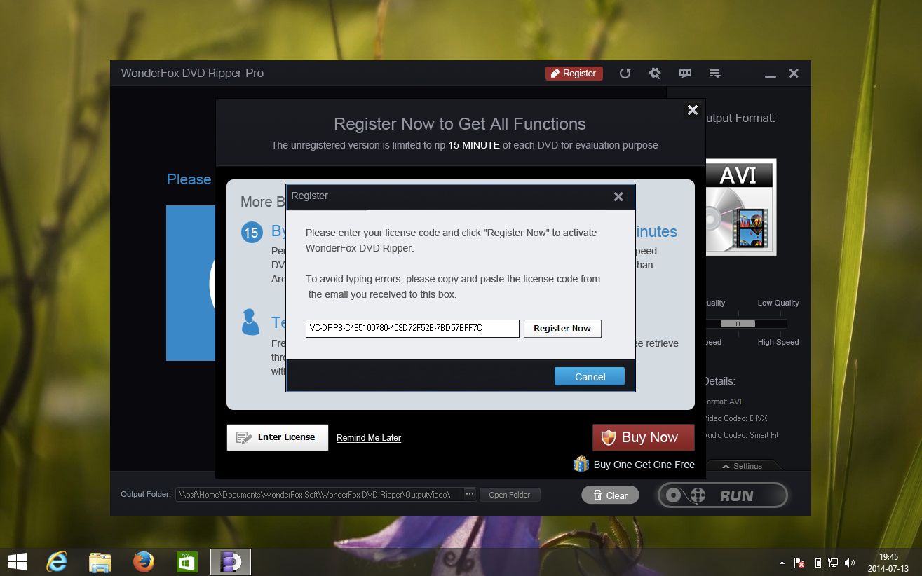
Task: Cancel the Register dialog
Action: pos(590,376)
